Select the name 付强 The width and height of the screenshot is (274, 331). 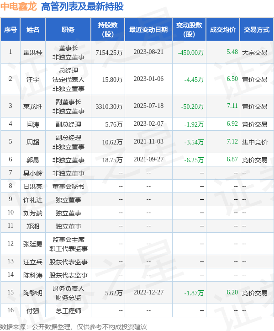(33, 311)
